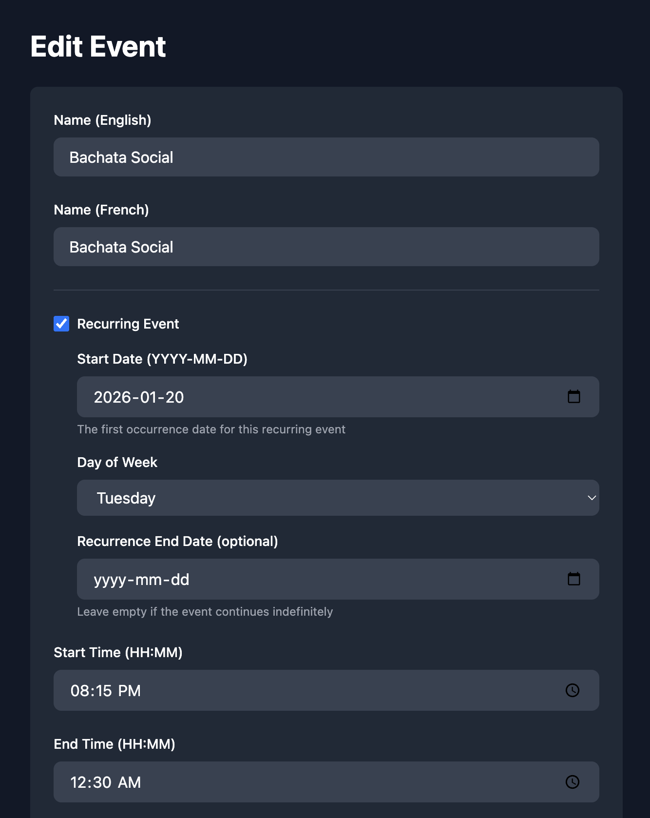Open the calendar picker for Start Date
Viewport: 650px width, 818px height.
coord(574,396)
